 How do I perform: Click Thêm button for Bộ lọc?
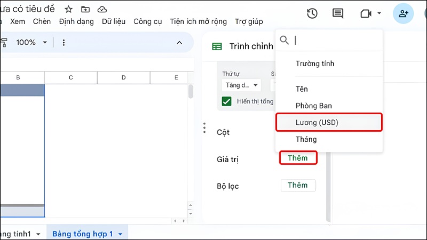pyautogui.click(x=298, y=185)
